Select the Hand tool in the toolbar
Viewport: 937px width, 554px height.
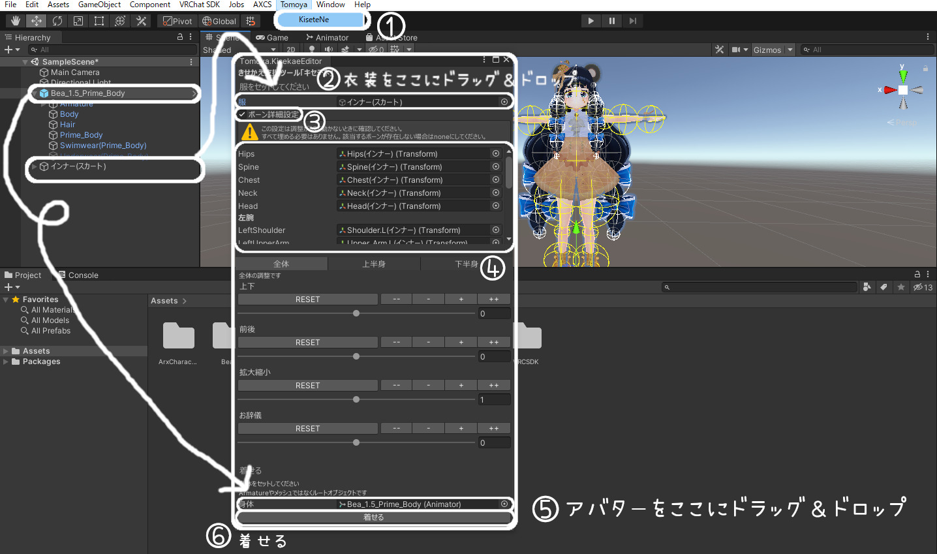click(16, 21)
